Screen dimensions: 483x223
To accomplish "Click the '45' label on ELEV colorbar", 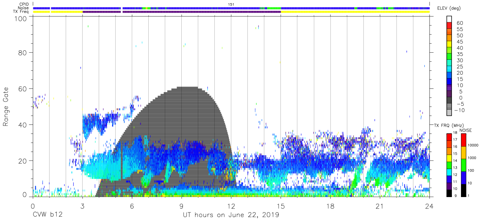I will pos(459,42).
